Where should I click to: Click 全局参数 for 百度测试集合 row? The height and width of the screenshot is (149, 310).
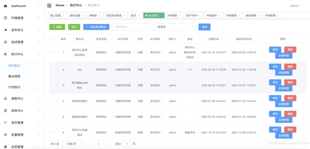284,104
